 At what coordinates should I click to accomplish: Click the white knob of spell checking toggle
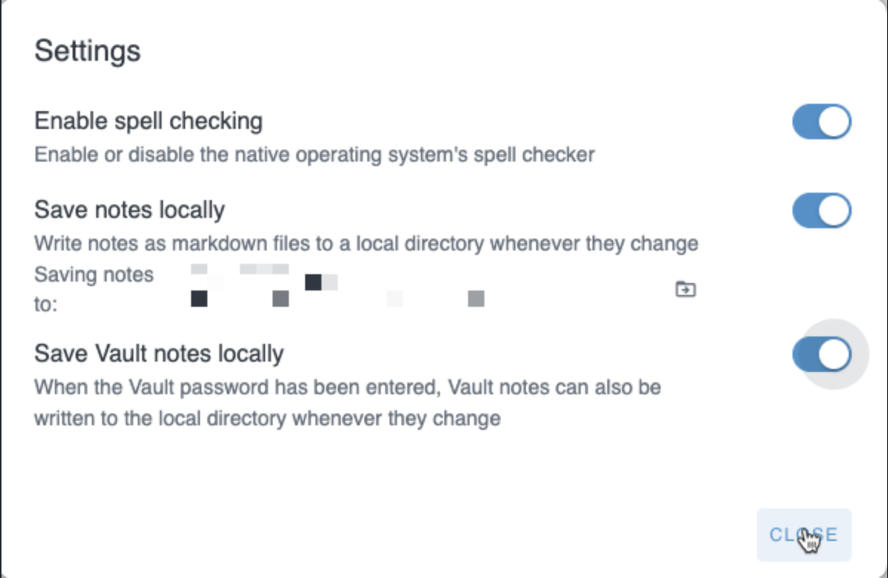point(835,122)
